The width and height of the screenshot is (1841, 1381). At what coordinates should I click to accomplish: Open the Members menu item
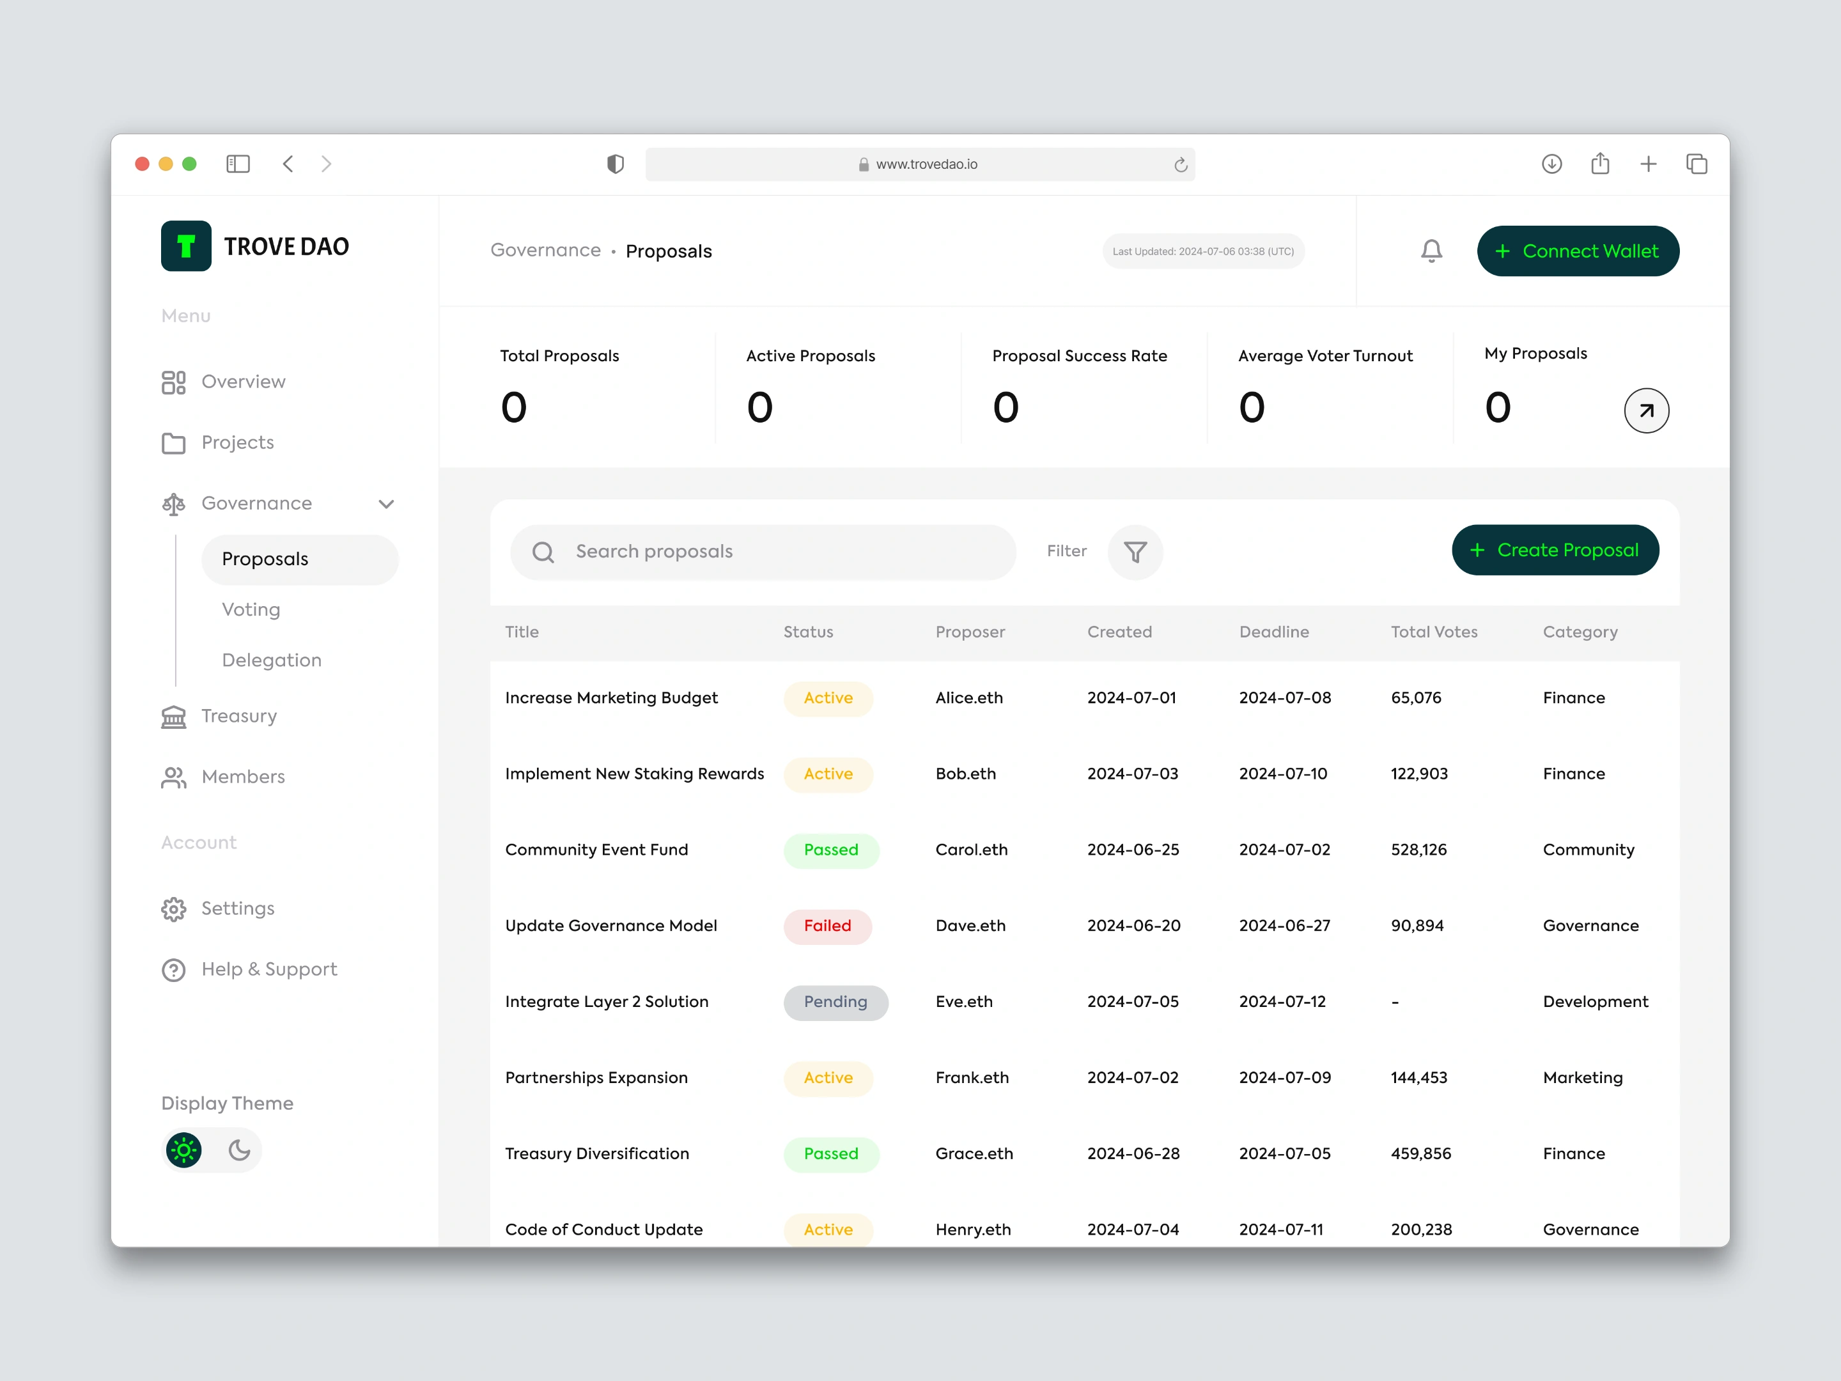pos(243,777)
